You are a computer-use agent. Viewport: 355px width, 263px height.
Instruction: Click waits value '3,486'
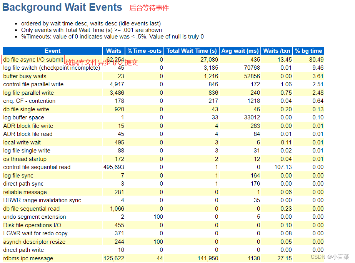(x=117, y=93)
